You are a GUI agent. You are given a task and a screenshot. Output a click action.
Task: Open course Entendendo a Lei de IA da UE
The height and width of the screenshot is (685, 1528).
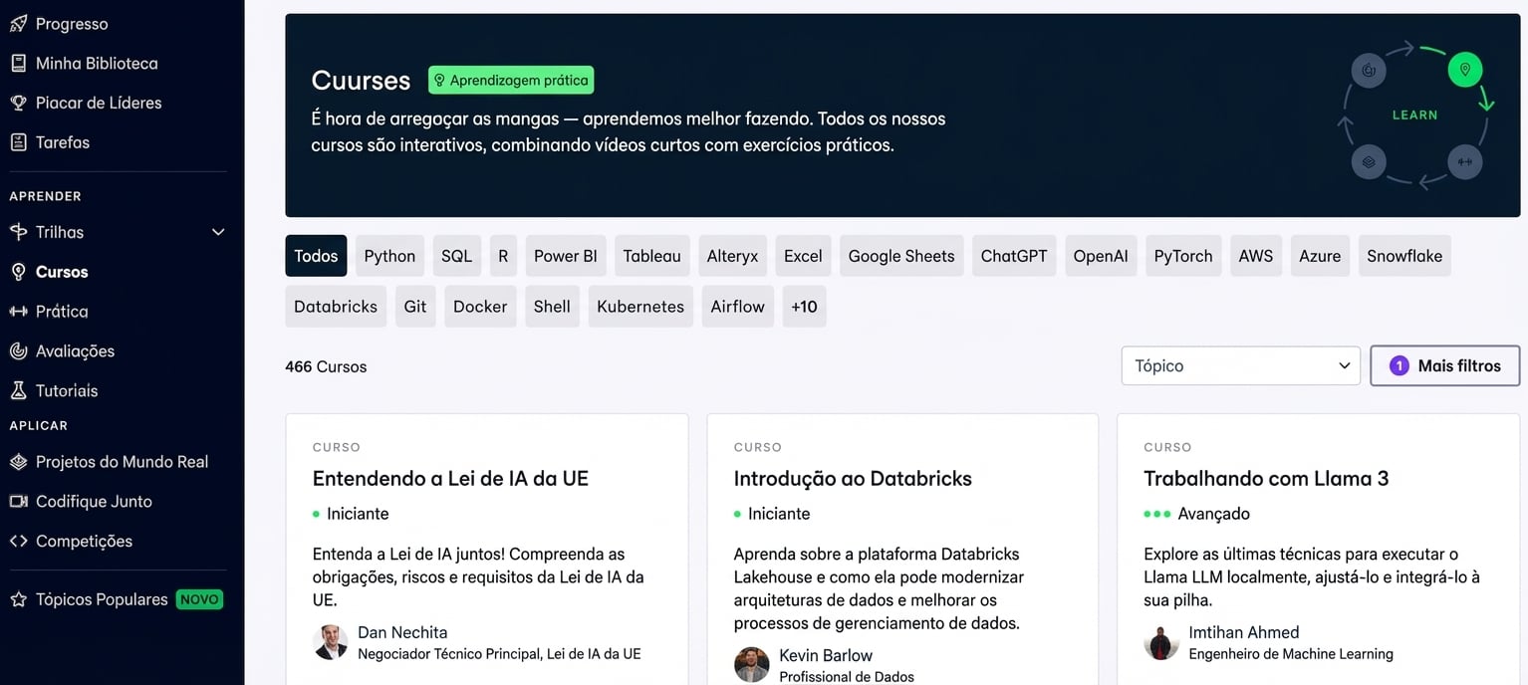pyautogui.click(x=450, y=478)
